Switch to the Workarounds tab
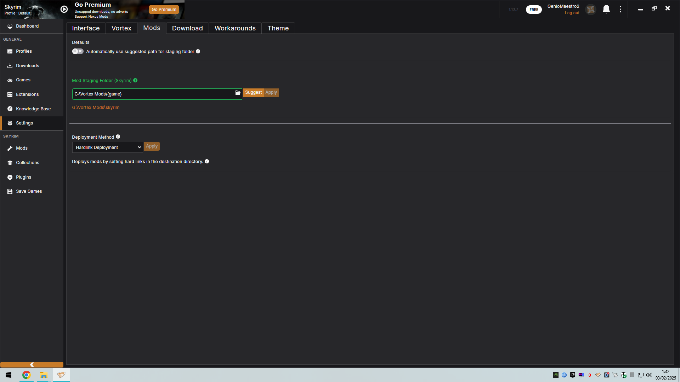 click(x=235, y=28)
